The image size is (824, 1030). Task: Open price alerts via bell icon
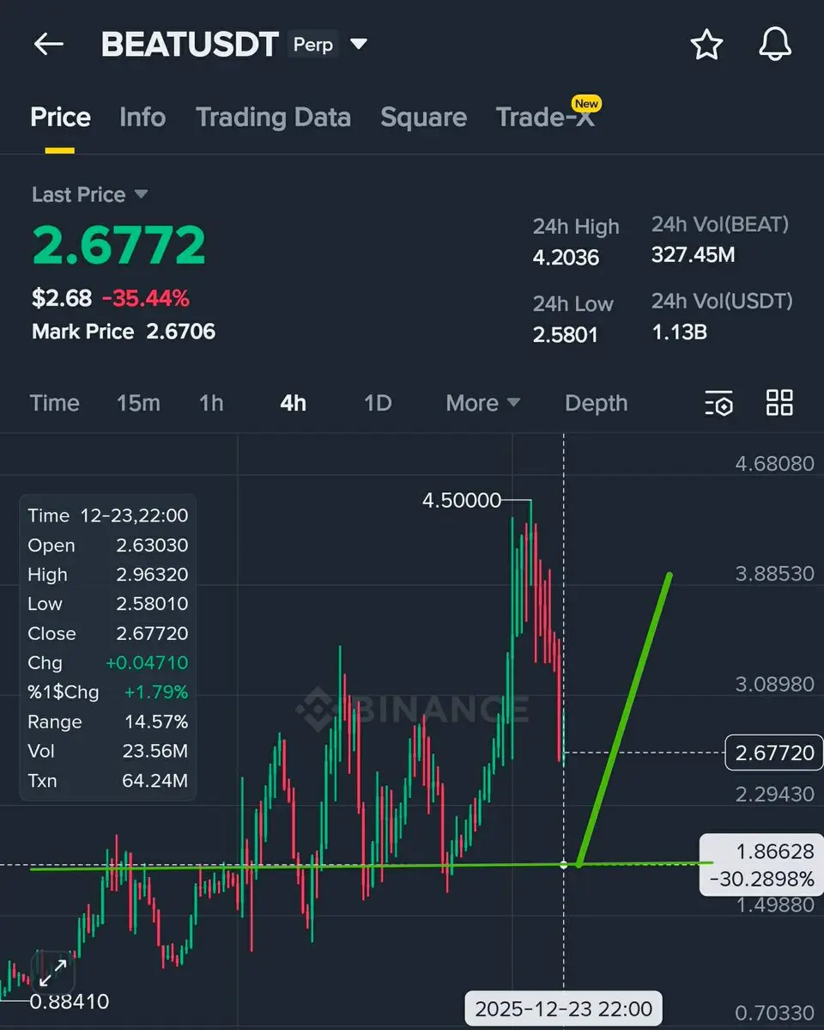(x=775, y=44)
